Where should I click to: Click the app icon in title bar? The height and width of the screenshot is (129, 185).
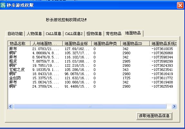[x=3, y=5]
